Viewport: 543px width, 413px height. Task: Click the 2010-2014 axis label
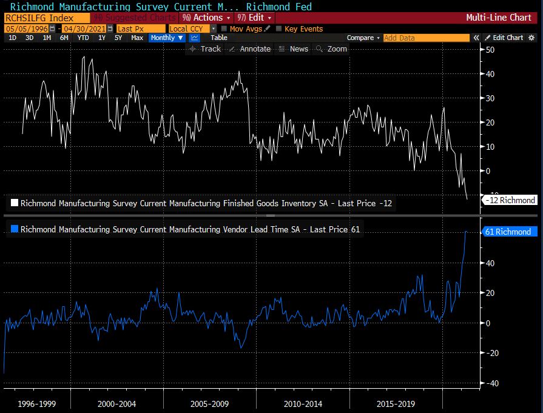[x=303, y=404]
